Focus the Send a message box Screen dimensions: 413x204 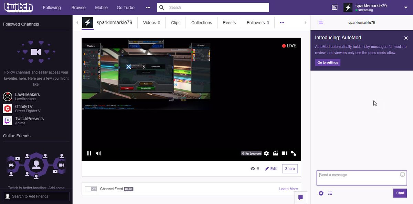[x=361, y=178]
